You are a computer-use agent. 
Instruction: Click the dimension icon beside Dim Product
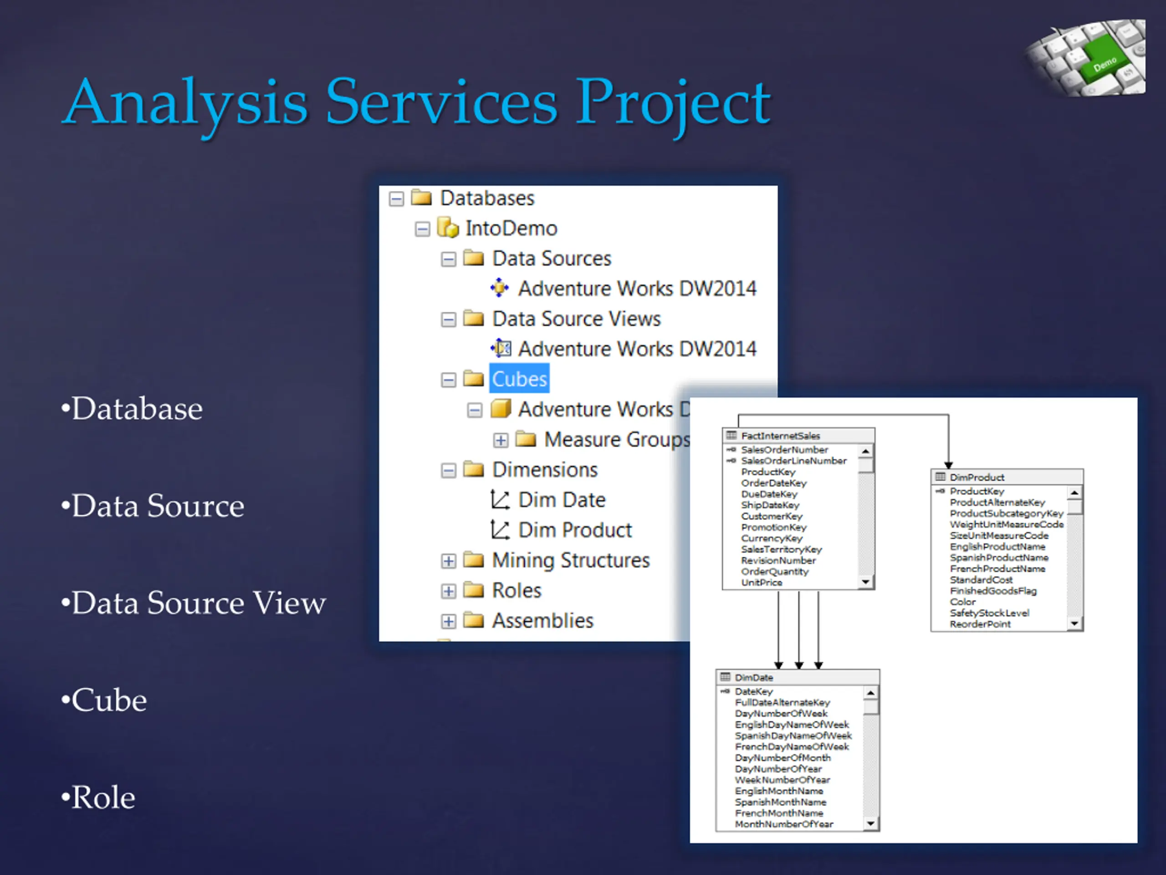pyautogui.click(x=500, y=530)
